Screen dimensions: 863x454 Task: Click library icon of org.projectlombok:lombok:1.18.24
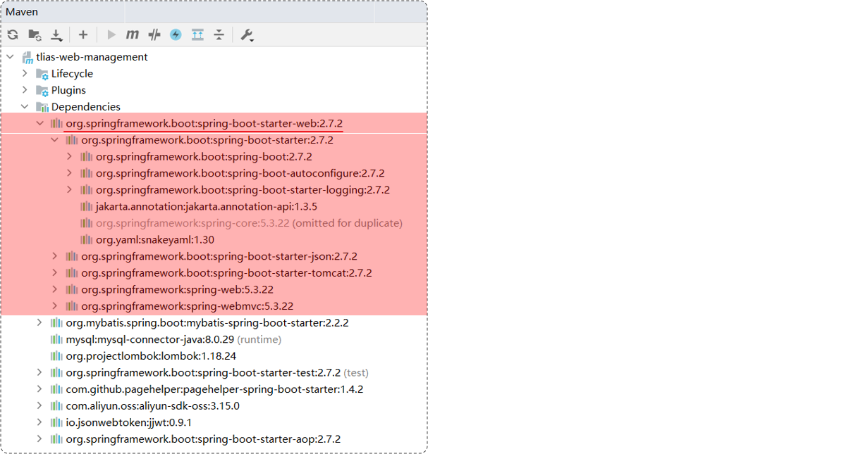point(56,356)
